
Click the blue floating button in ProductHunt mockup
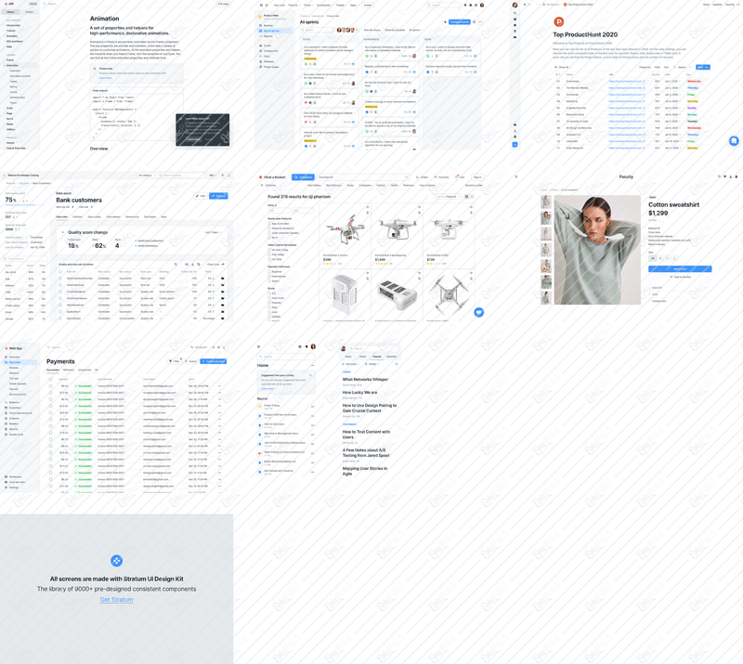734,141
